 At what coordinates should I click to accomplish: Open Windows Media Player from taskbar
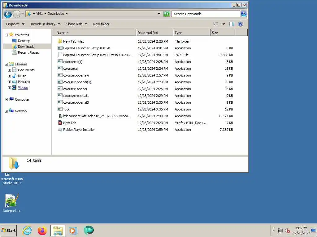point(73,230)
